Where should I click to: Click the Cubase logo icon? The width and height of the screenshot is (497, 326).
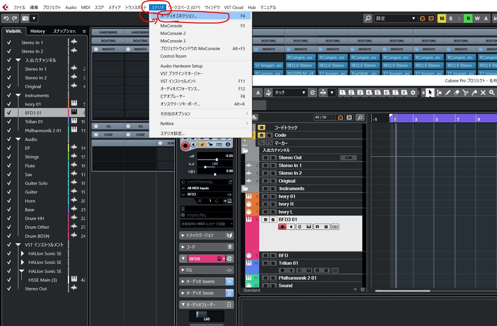tap(5, 7)
